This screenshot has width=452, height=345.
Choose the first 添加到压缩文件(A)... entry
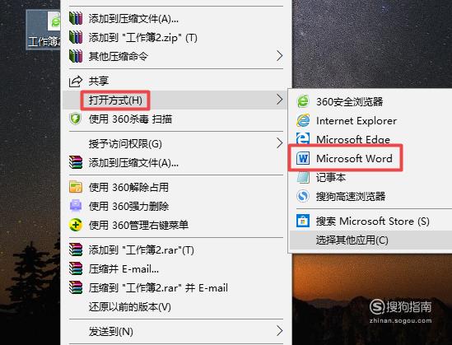176,18
